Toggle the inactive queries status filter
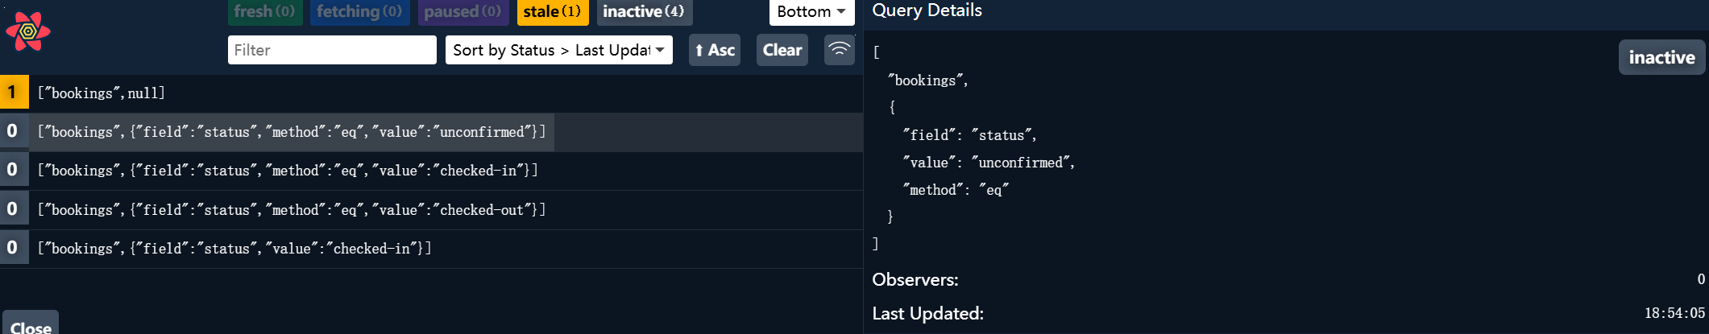Viewport: 1709px width, 334px height. (x=644, y=11)
